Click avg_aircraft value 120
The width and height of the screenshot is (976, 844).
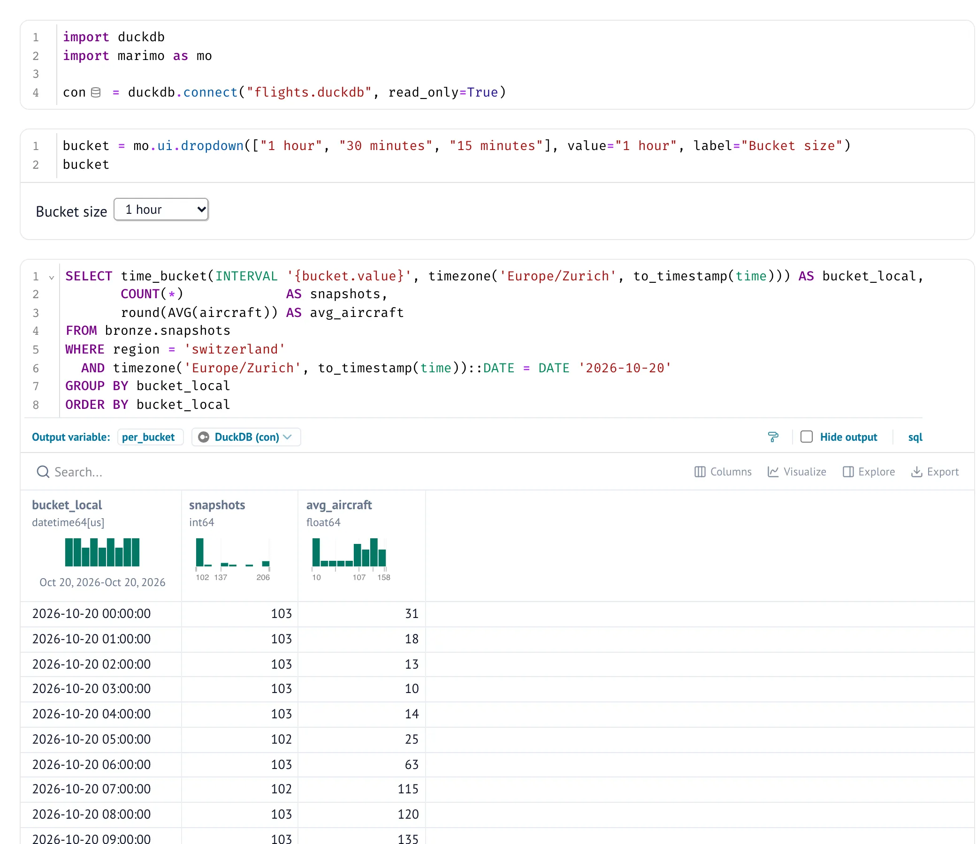tap(408, 814)
